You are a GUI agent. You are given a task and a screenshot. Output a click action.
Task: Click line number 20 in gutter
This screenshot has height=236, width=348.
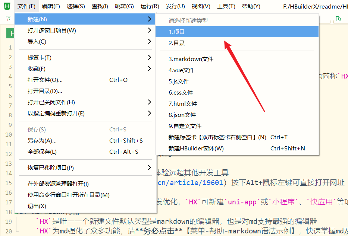point(9,232)
